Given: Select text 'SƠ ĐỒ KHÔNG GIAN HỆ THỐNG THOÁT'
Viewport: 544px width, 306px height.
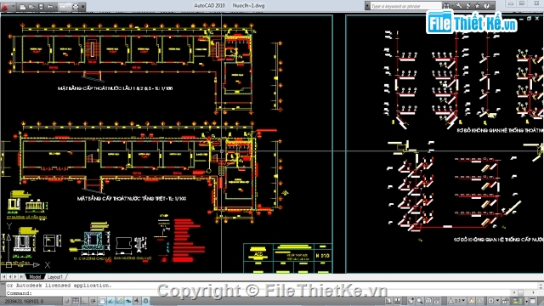Looking at the screenshot, I should [x=500, y=130].
